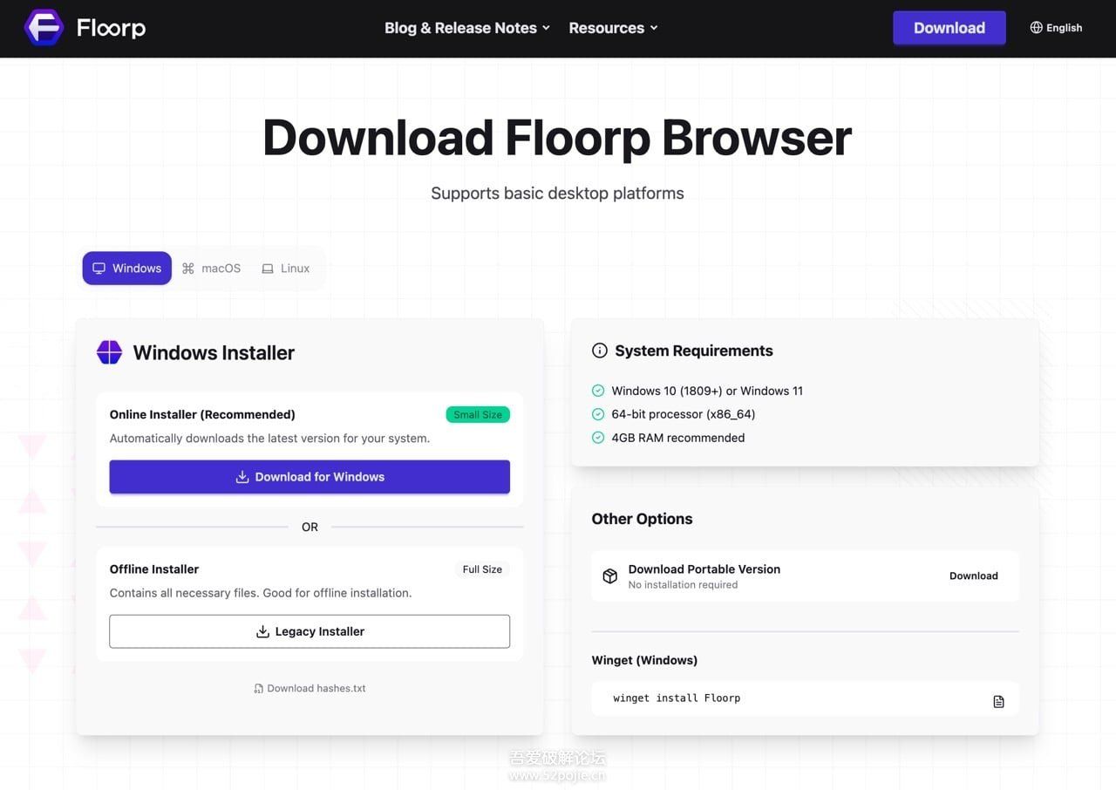Click Automatically downloads the latest version text

[269, 438]
